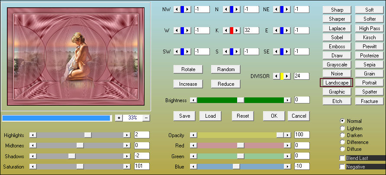Click the right arrow of NW slider
386x175 pixels.
point(188,9)
